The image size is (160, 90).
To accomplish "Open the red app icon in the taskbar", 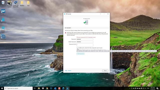I will pyautogui.click(x=59, y=88).
